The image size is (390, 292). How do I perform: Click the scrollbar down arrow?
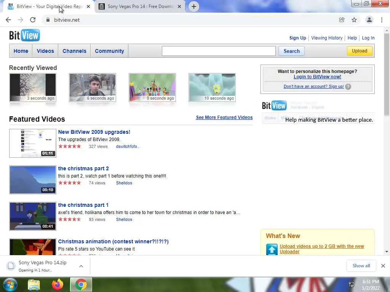pos(387,252)
